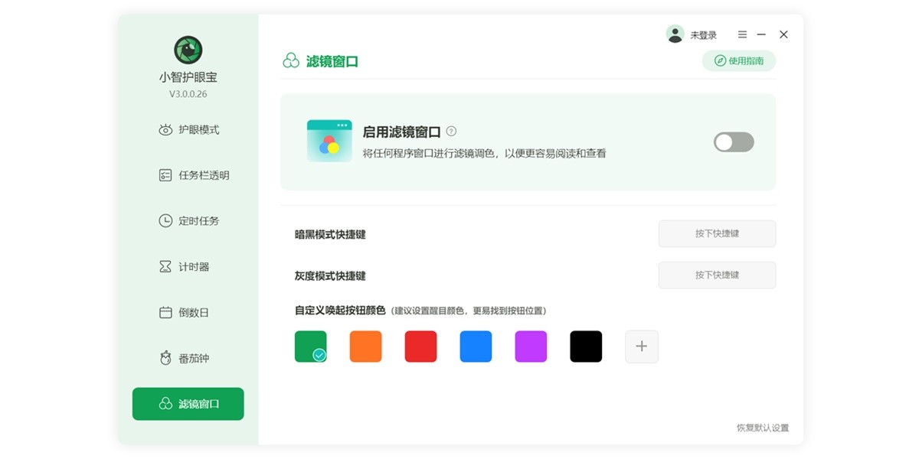Set the 暗黑模式 hotkey via 按下快捷键

[717, 233]
